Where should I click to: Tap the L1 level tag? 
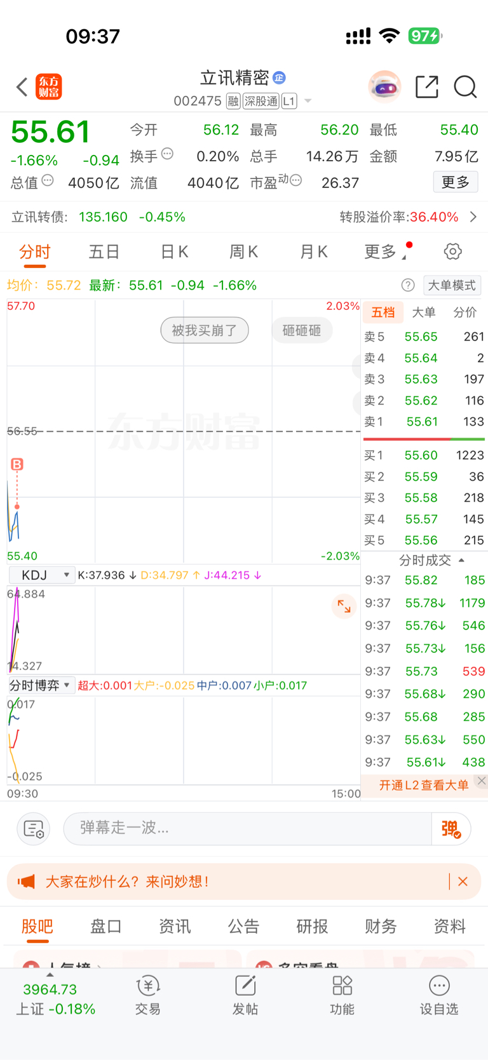point(289,101)
